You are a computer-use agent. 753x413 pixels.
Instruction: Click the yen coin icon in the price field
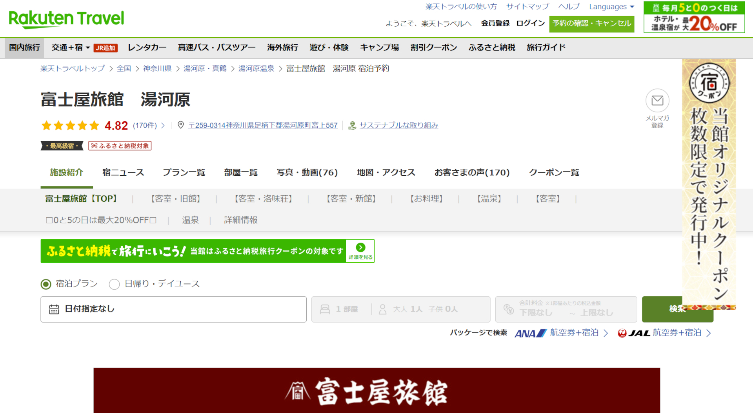click(509, 309)
